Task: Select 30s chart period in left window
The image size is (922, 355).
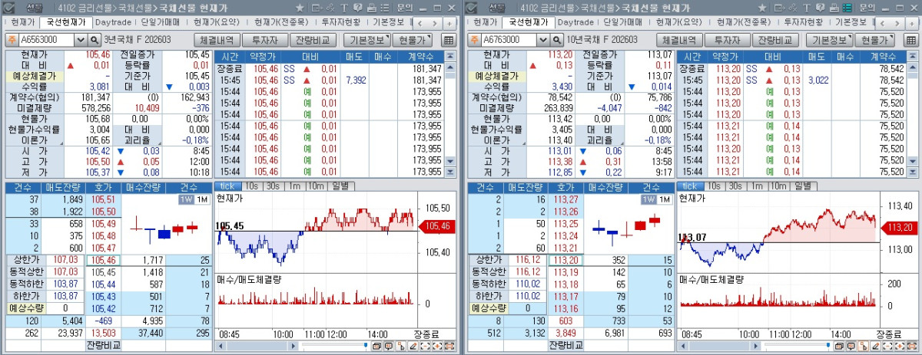Action: coord(274,186)
